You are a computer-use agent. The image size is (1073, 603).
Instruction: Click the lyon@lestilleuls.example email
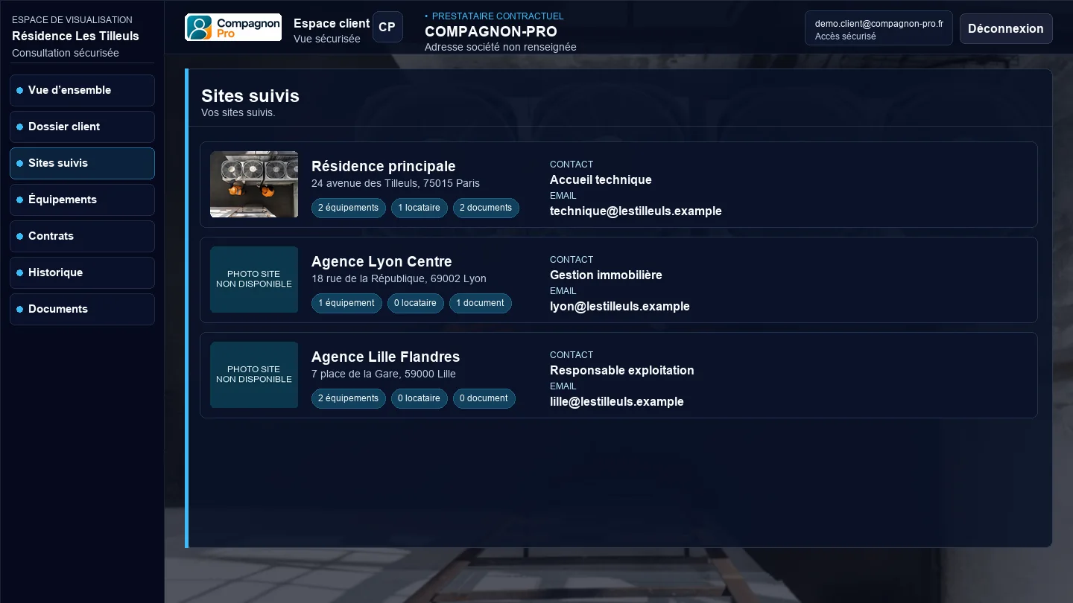(x=620, y=306)
